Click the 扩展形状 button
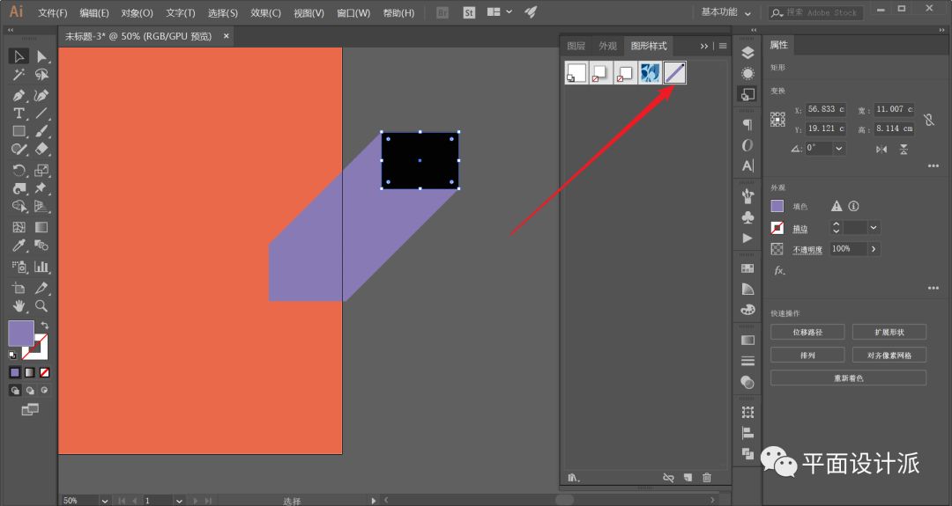The width and height of the screenshot is (952, 506). click(x=889, y=332)
